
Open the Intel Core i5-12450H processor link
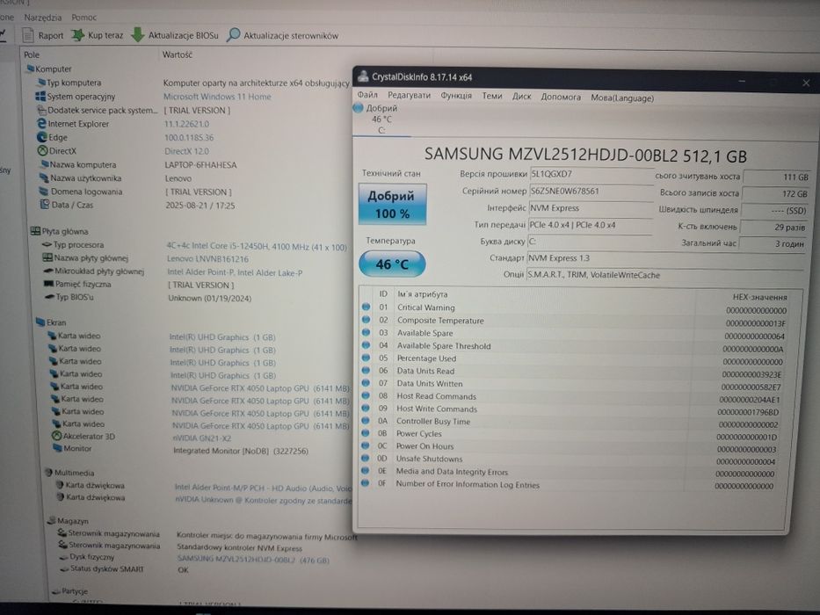pos(257,247)
